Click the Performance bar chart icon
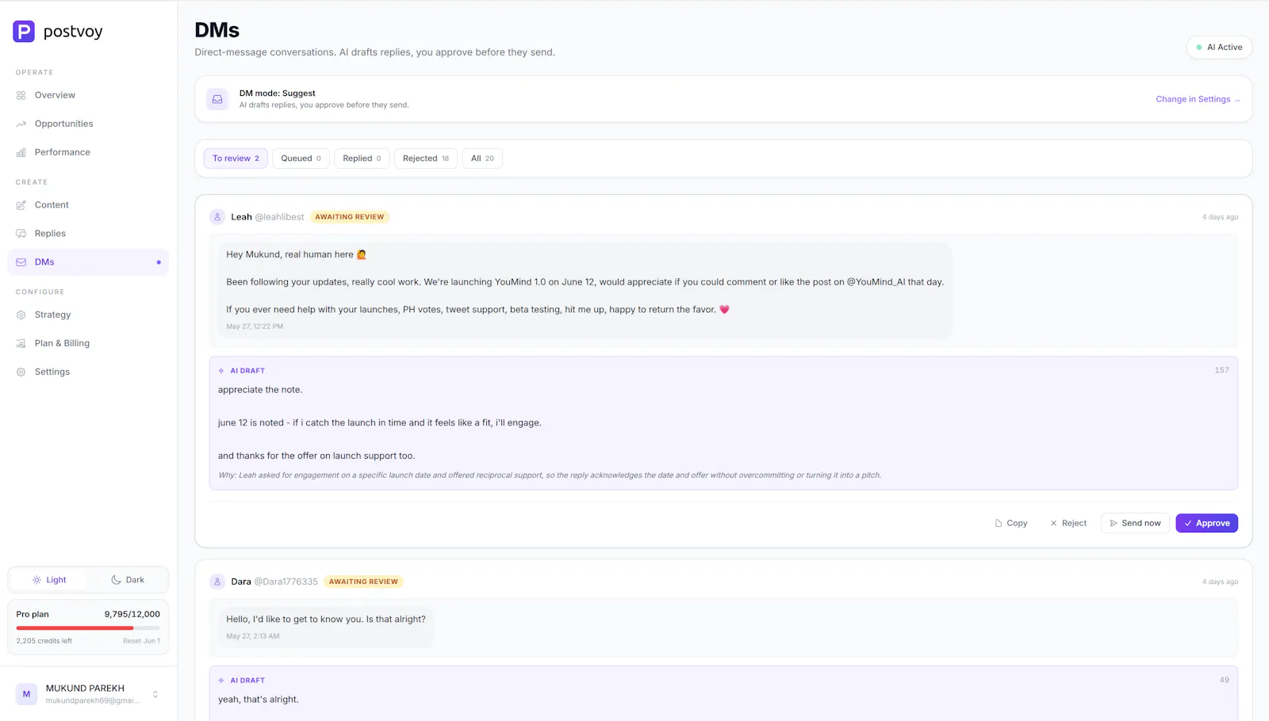The width and height of the screenshot is (1269, 721). (21, 152)
